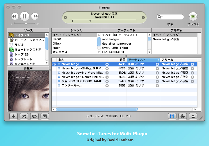Viewport: 209px width, 146px height.
Task: Select avril lavigne artist
Action: (x=124, y=39)
